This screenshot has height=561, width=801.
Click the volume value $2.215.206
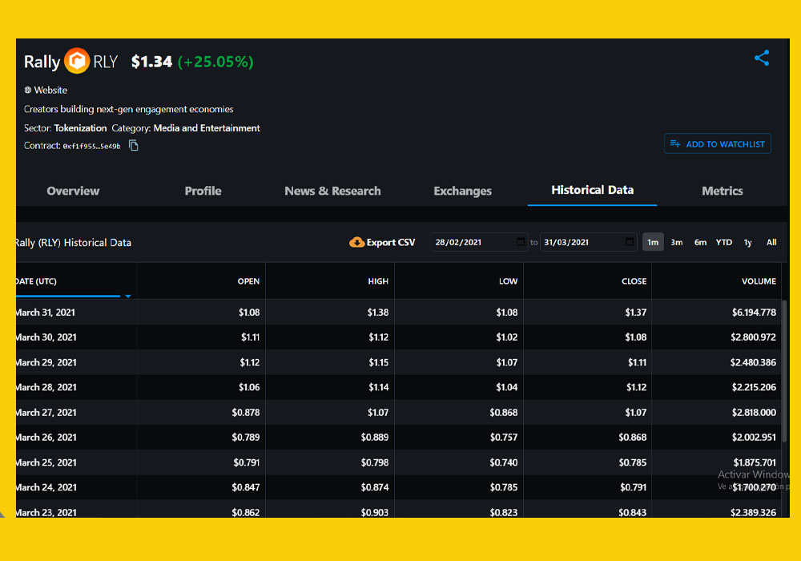[x=754, y=387]
